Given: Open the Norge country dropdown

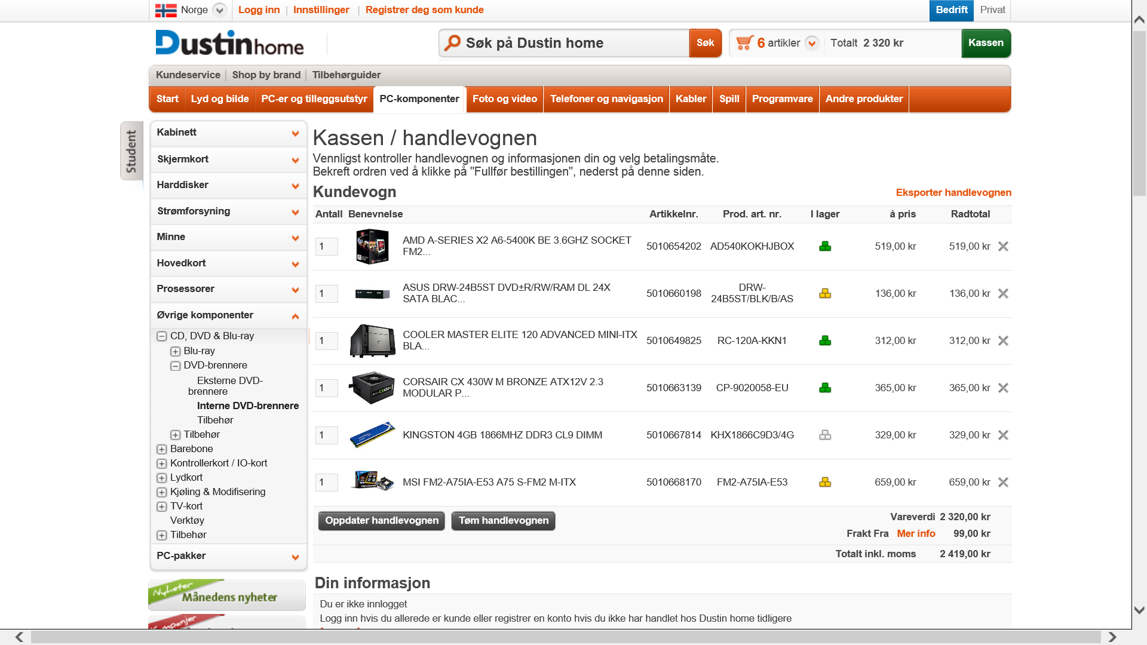Looking at the screenshot, I should coord(219,10).
